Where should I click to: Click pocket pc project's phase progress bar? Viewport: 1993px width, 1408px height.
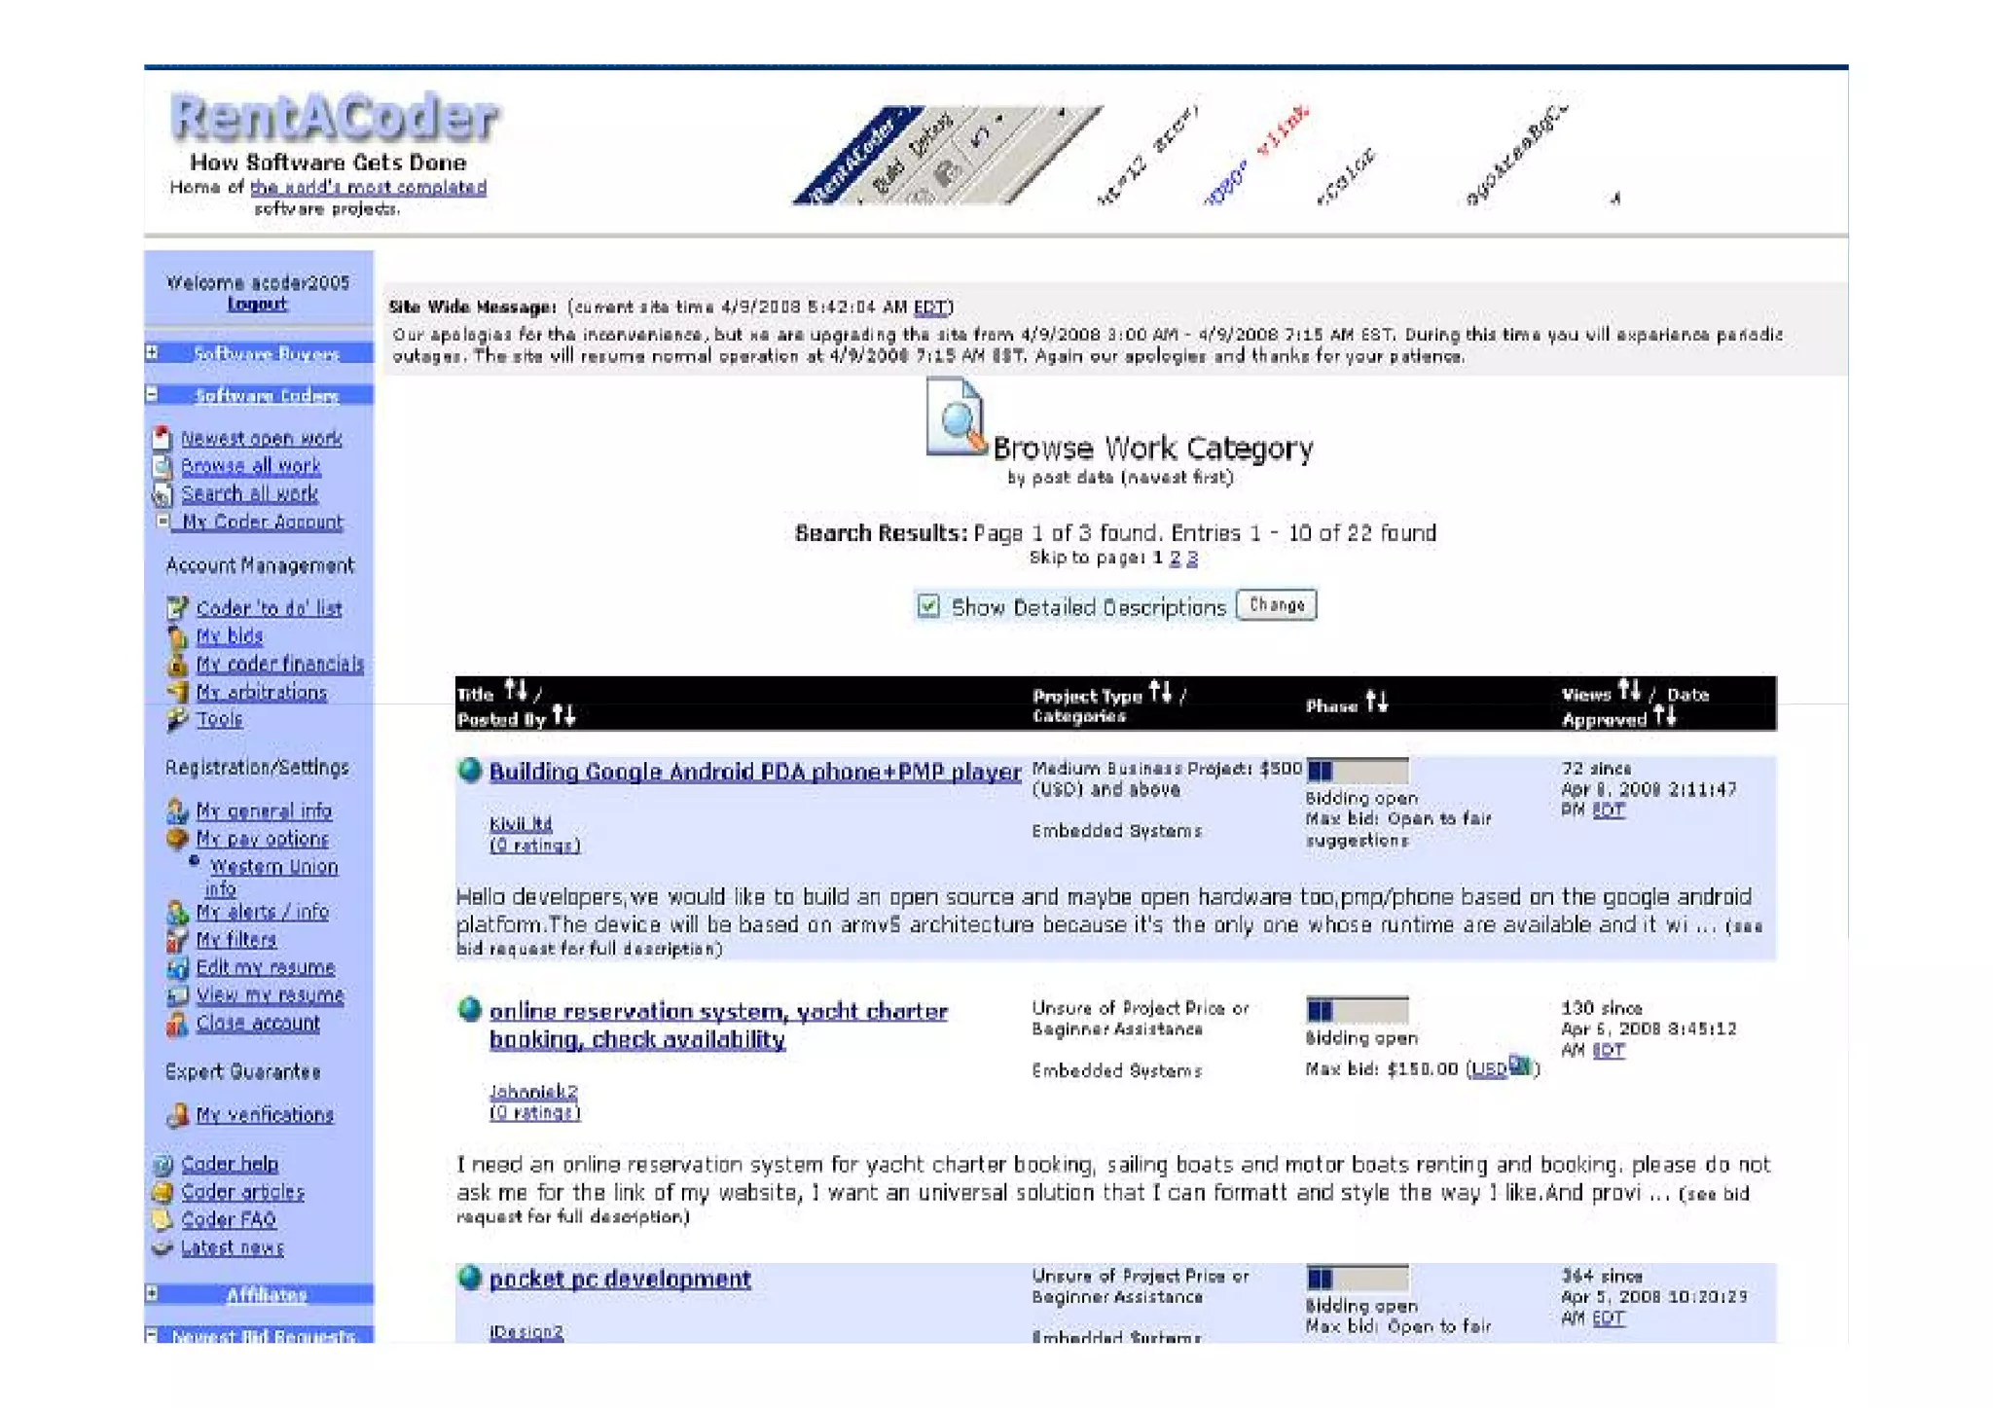(x=1358, y=1278)
